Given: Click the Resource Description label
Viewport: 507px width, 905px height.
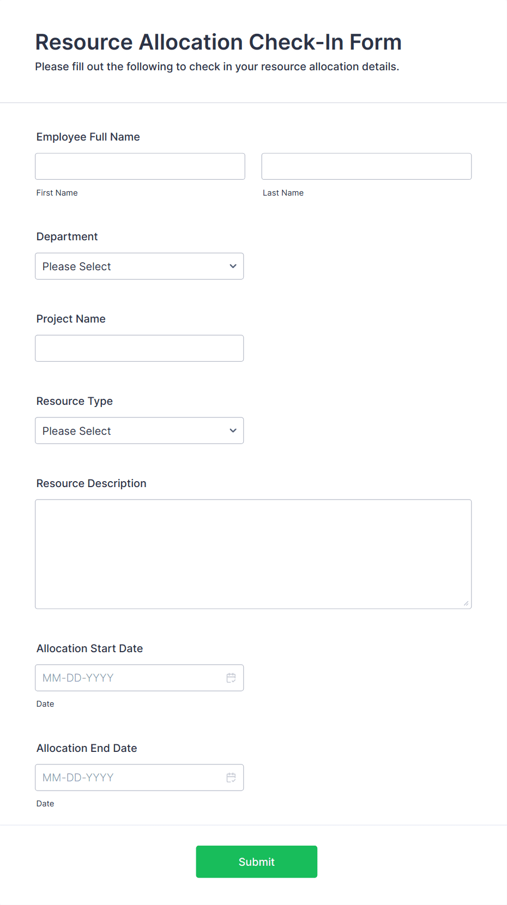Looking at the screenshot, I should point(92,483).
